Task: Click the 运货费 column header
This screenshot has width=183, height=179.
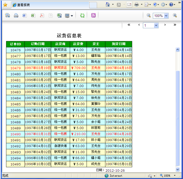Action: point(78,44)
